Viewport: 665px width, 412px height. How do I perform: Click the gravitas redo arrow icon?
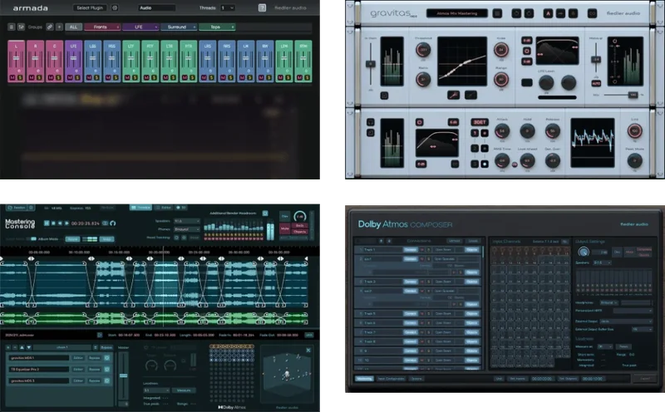coord(529,13)
